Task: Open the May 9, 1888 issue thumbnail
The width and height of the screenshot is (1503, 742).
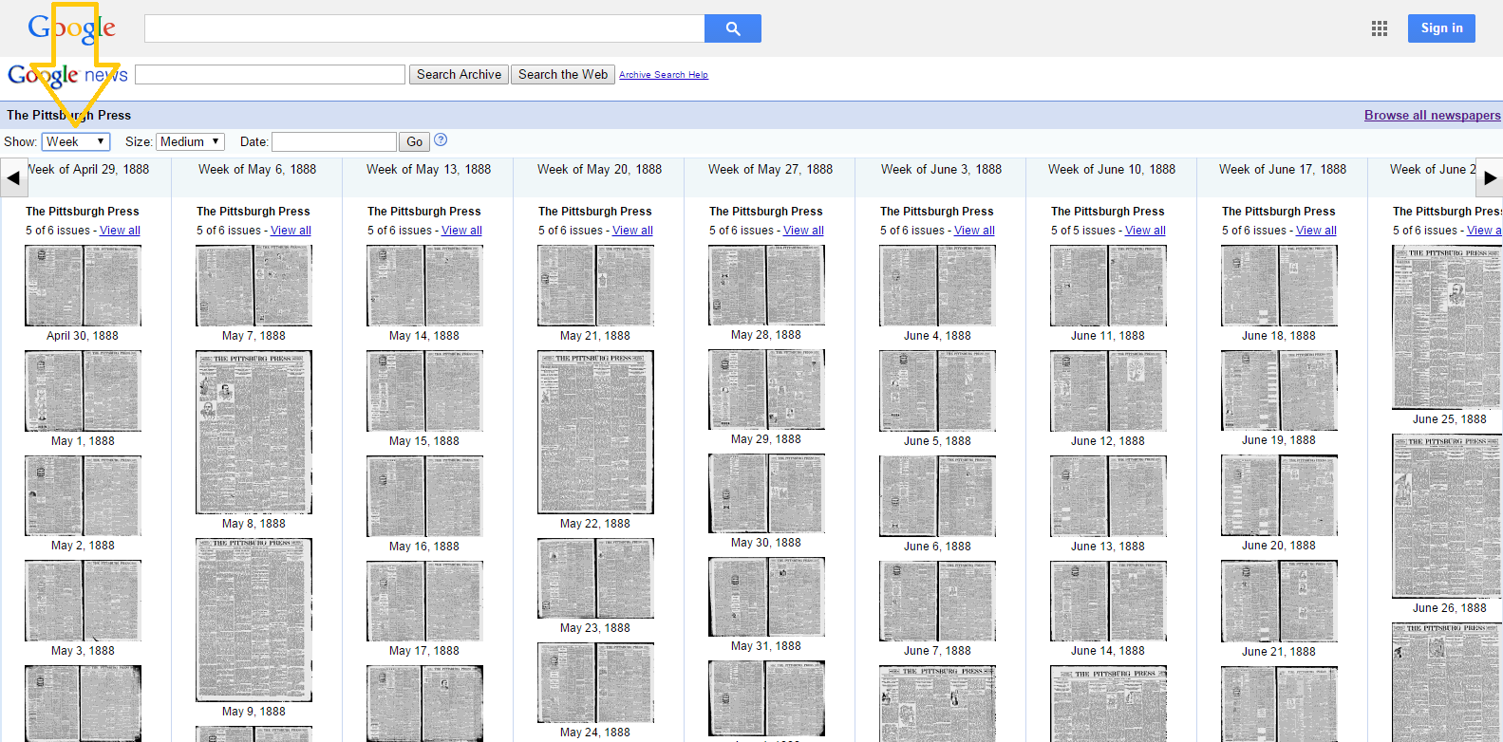Action: pyautogui.click(x=254, y=620)
